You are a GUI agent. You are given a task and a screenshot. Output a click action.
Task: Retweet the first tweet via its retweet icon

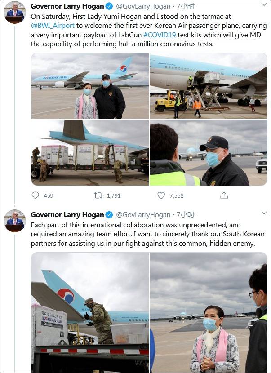(98, 195)
